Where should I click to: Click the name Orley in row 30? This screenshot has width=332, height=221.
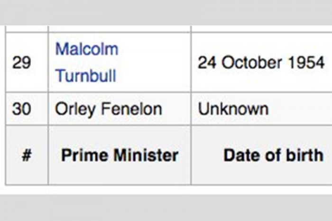coord(75,109)
